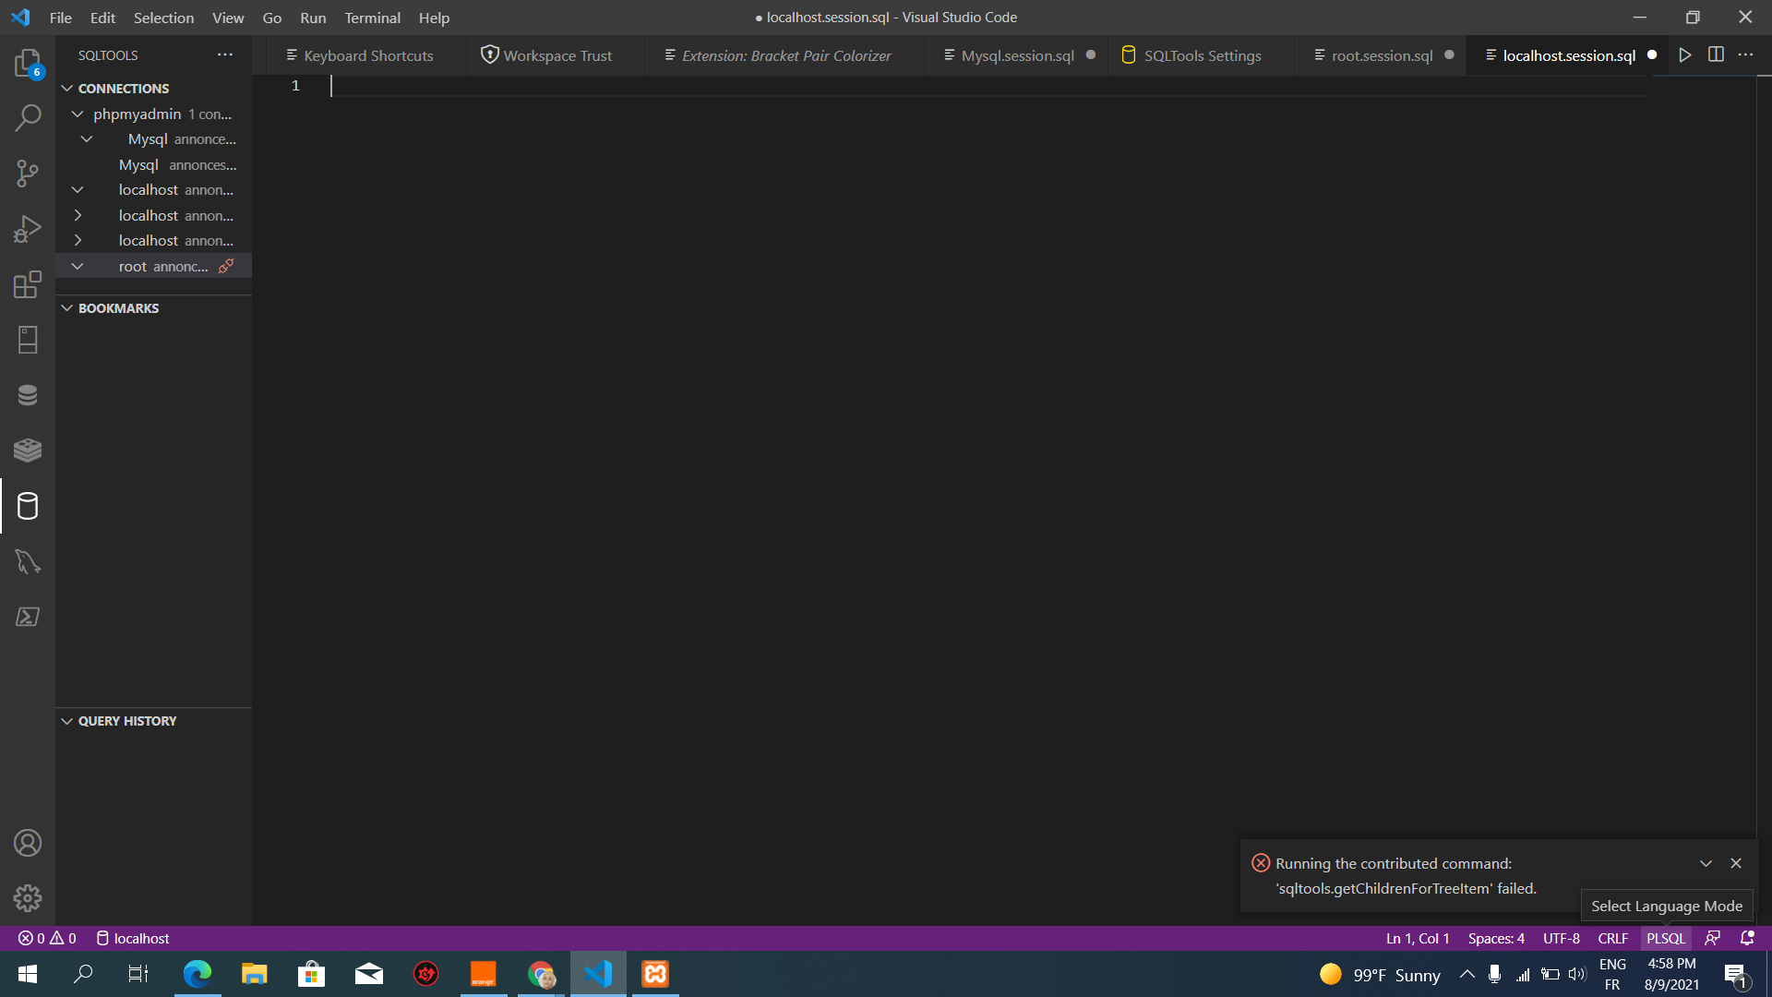Open errors and warnings in status bar
Viewport: 1772px width, 997px height.
click(x=47, y=938)
